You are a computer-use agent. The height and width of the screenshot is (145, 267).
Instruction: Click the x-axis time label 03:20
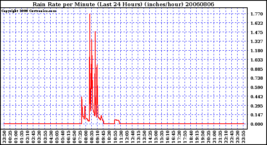pyautogui.click(x=39, y=137)
